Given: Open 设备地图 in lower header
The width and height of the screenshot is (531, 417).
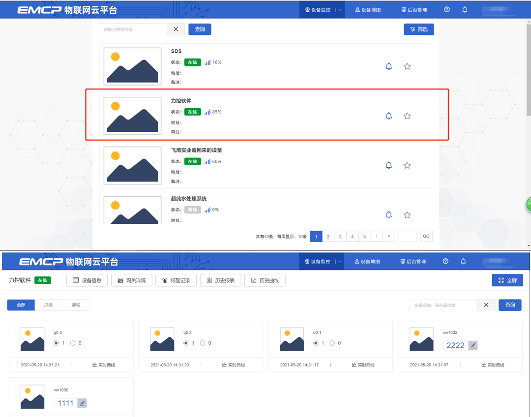Looking at the screenshot, I should (x=367, y=262).
